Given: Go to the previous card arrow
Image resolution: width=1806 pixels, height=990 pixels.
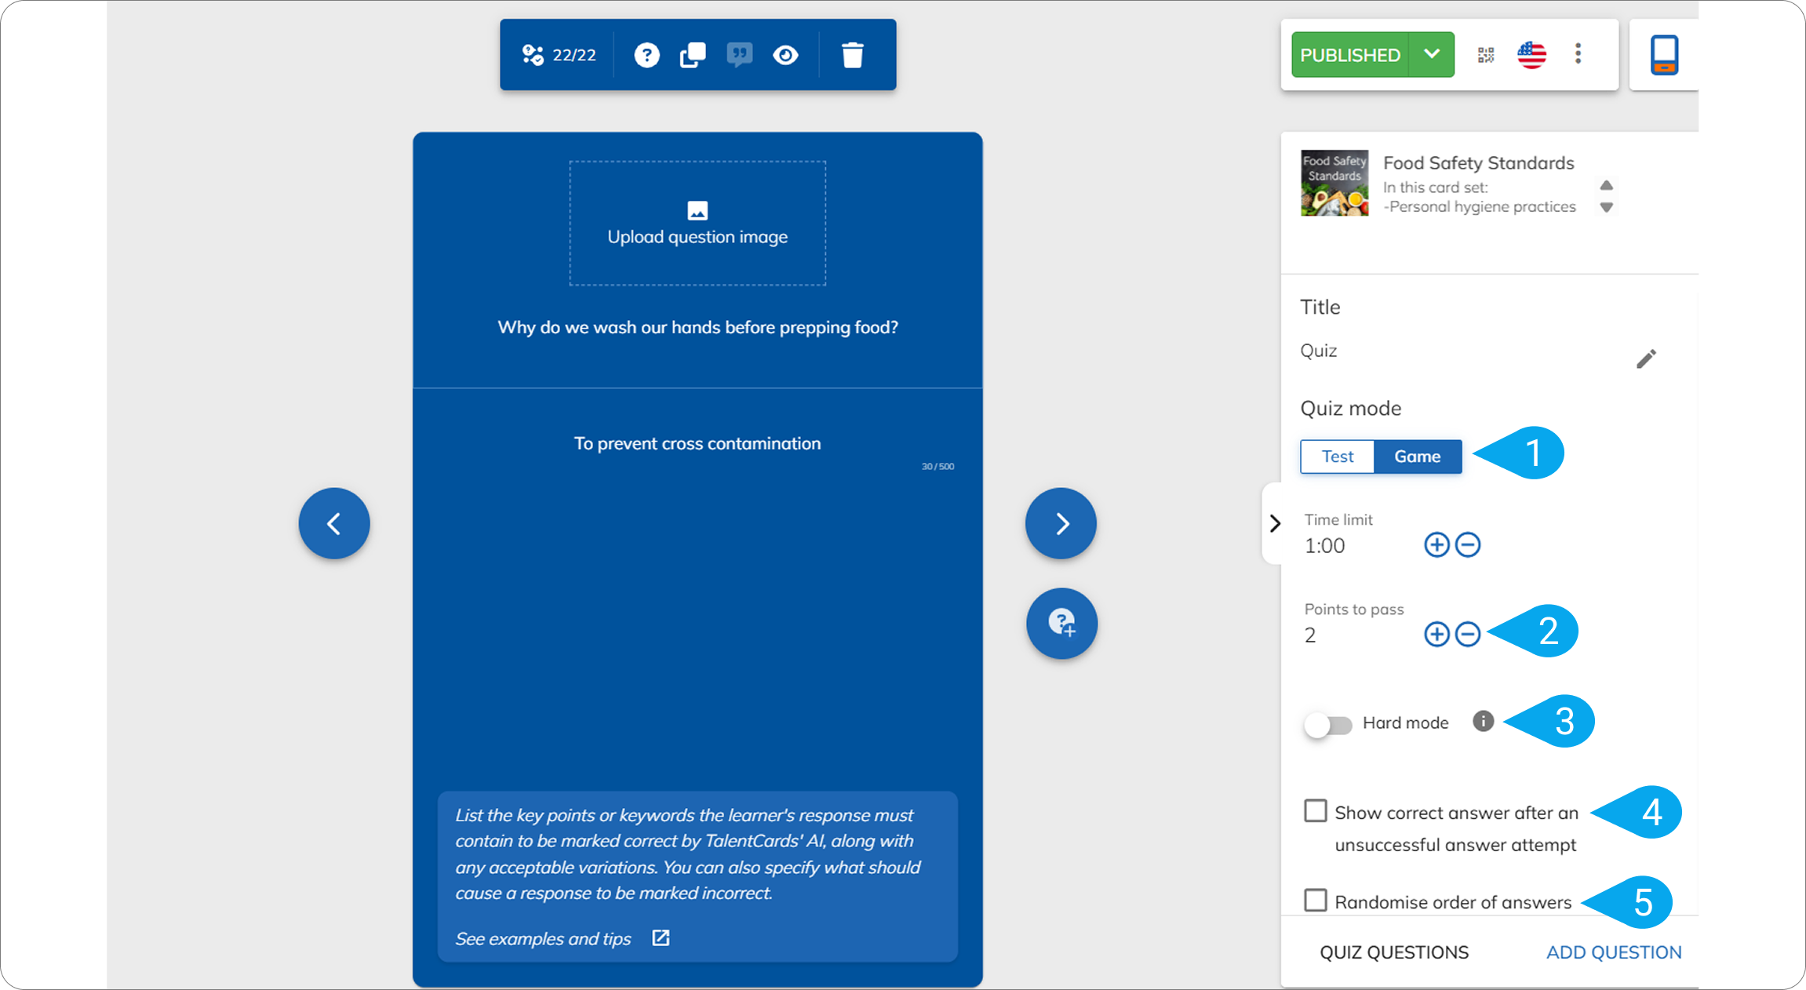Looking at the screenshot, I should point(334,523).
